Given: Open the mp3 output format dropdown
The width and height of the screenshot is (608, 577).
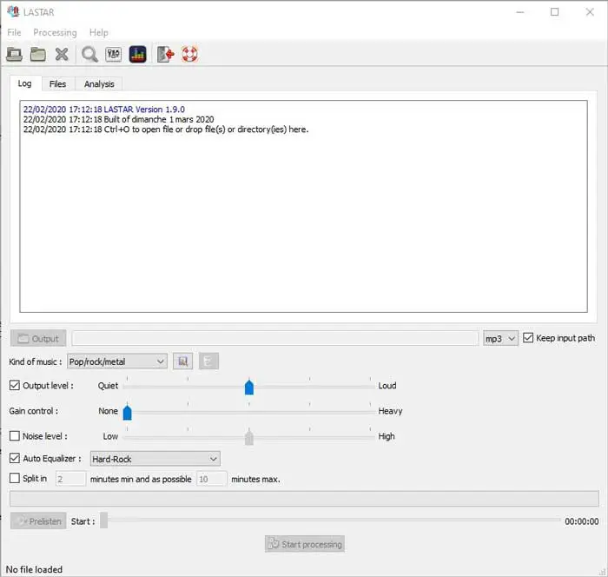Looking at the screenshot, I should 500,339.
